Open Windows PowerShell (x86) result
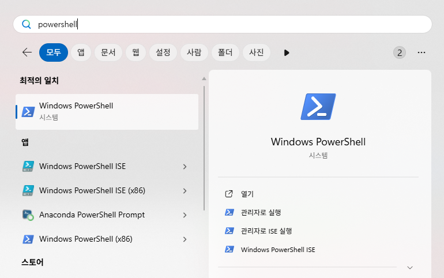 86,239
